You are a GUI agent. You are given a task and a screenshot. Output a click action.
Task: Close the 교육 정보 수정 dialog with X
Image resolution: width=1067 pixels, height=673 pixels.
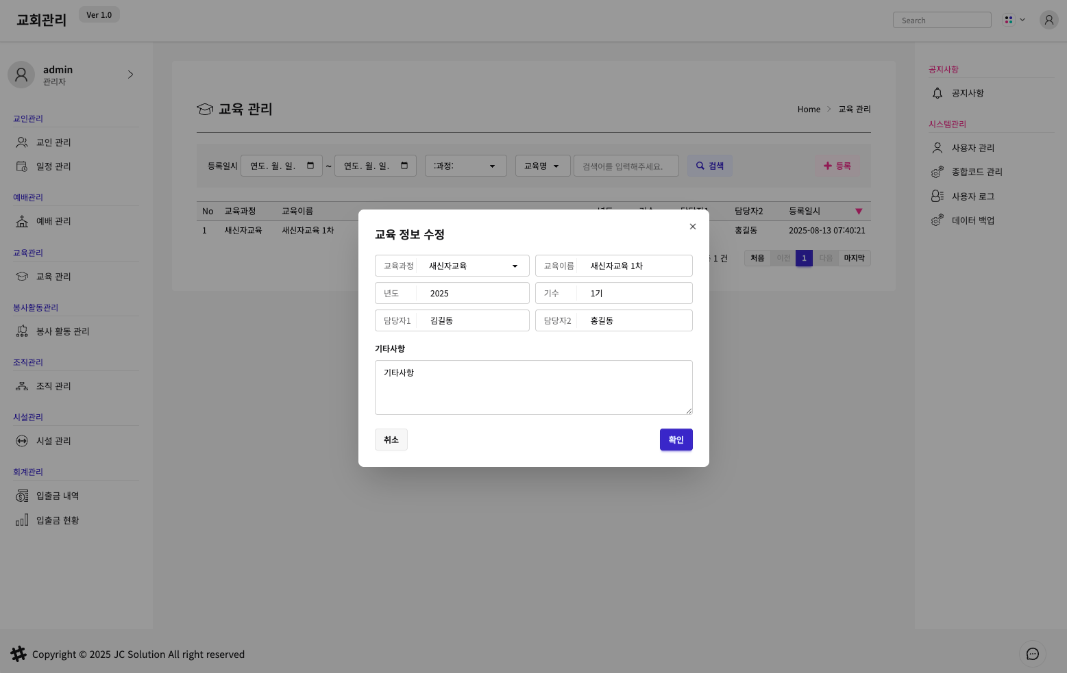(x=693, y=227)
